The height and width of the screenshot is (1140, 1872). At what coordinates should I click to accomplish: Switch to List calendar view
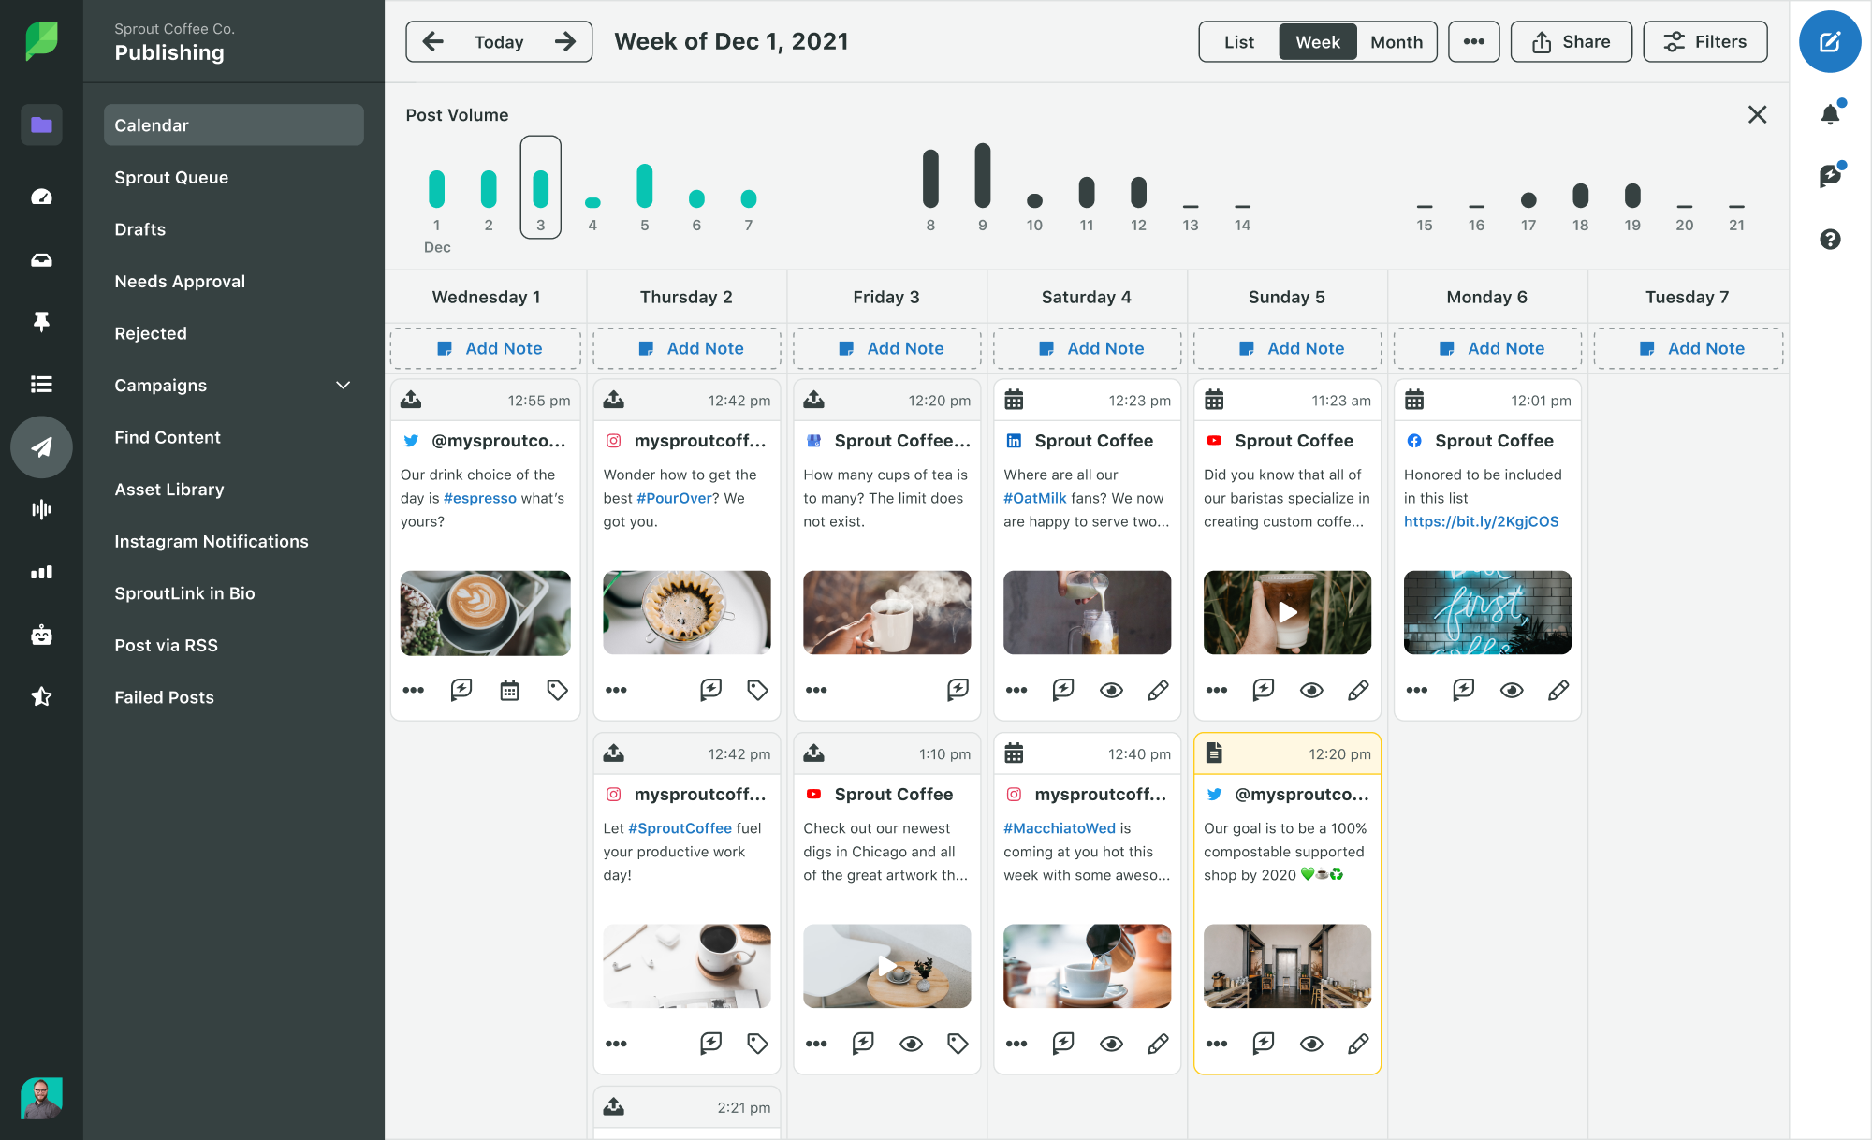pos(1236,40)
